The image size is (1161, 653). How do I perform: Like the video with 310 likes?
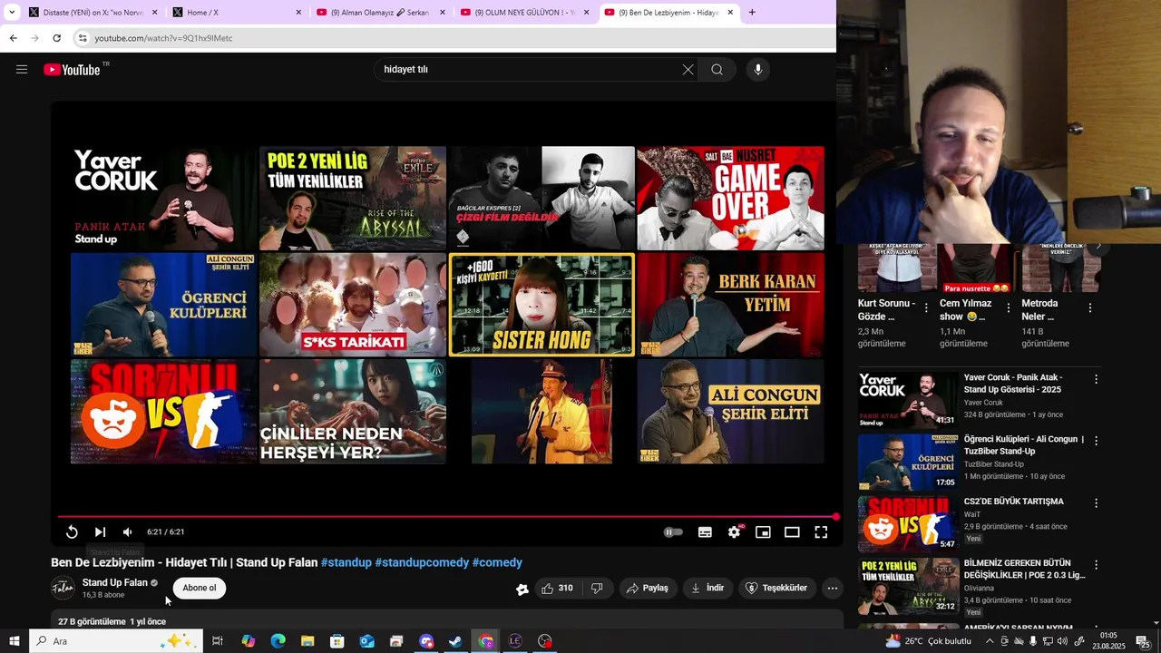point(557,588)
